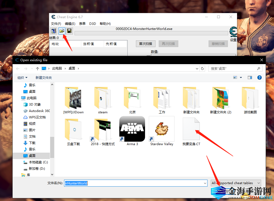274x201 pixels.
Task: Open the view options dropdown arrow
Action: (241, 78)
